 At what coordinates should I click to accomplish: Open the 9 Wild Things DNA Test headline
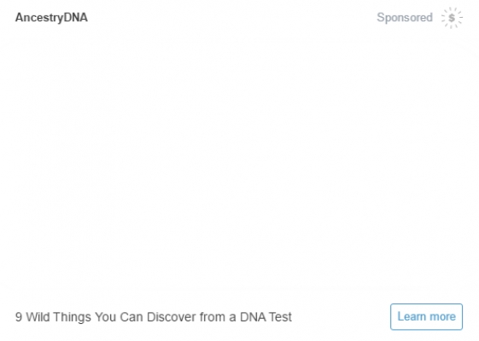(154, 317)
